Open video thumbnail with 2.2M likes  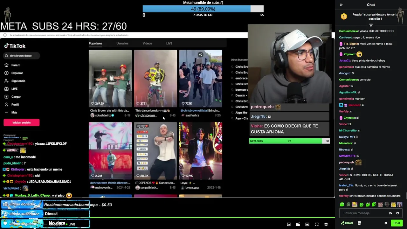[110, 151]
